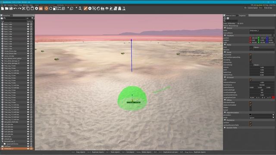Enable the hidden checkbox

[251, 107]
